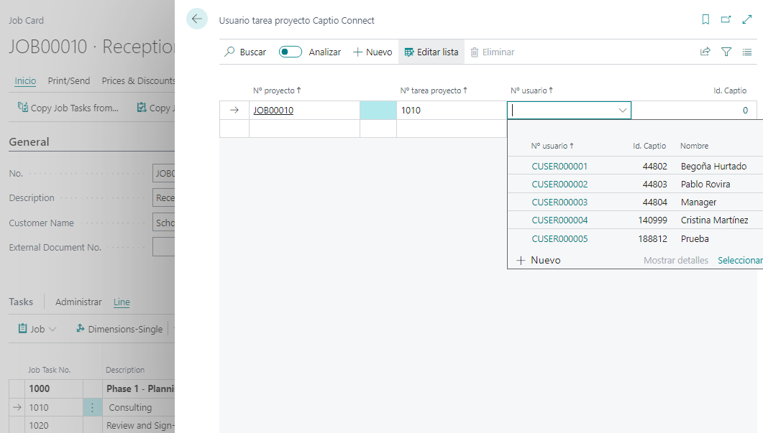The width and height of the screenshot is (763, 433).
Task: Open page in new window icon
Action: [726, 20]
